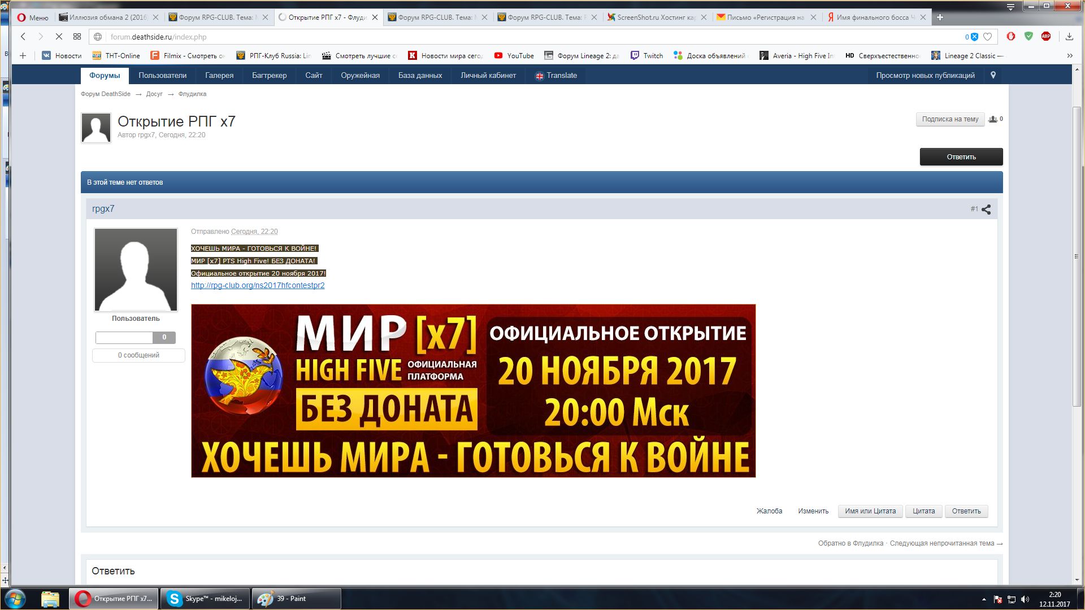Open the Adblock Plus extension icon
Image resolution: width=1085 pixels, height=610 pixels.
[x=1046, y=36]
